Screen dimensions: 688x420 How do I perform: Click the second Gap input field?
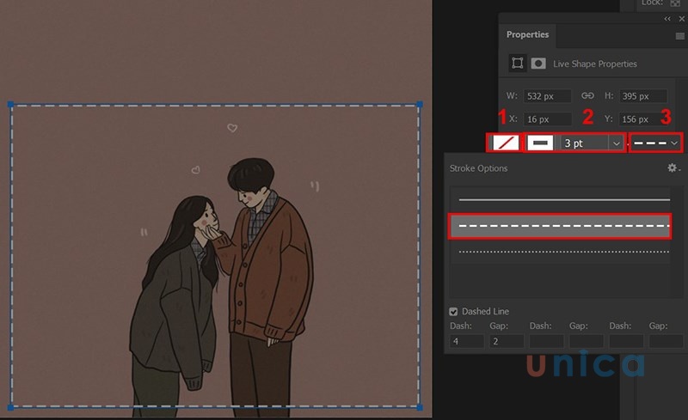coord(587,341)
